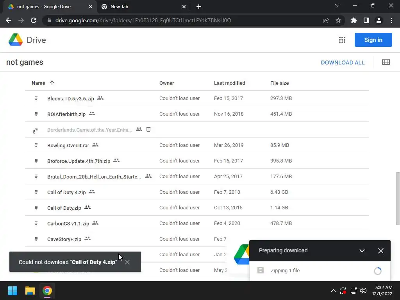Select Call of Duty 4.zip file name
Screen dimensions: 400x300
click(66, 192)
